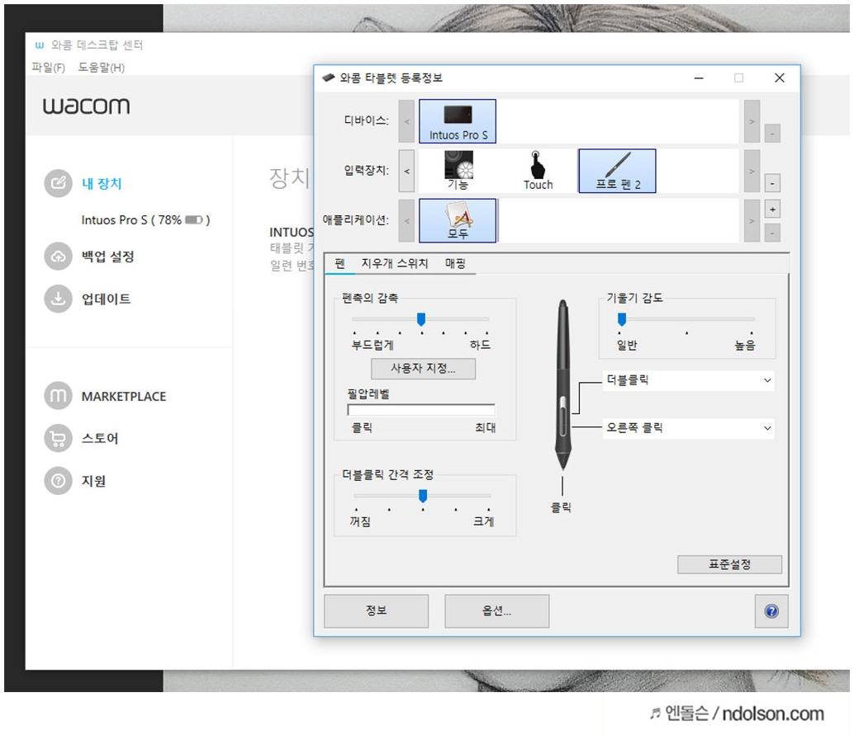Click the 백업 설정 cloud icon
This screenshot has width=854, height=735.
(59, 257)
